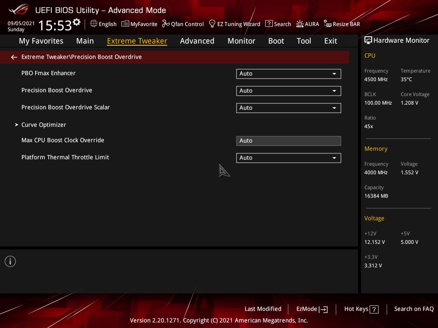This screenshot has height=328, width=438.
Task: Click the Search question mark icon
Action: click(269, 24)
